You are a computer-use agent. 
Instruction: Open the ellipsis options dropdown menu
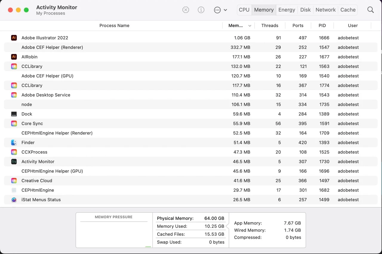(x=221, y=10)
